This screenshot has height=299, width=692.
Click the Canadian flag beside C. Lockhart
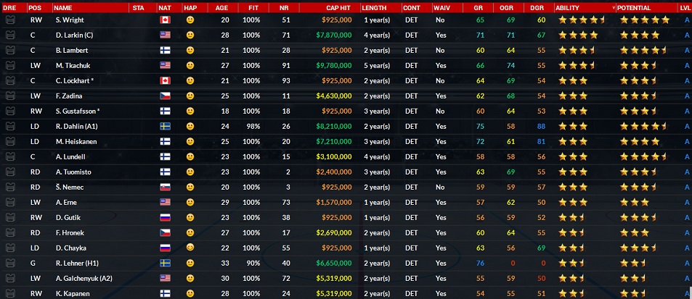pos(165,80)
